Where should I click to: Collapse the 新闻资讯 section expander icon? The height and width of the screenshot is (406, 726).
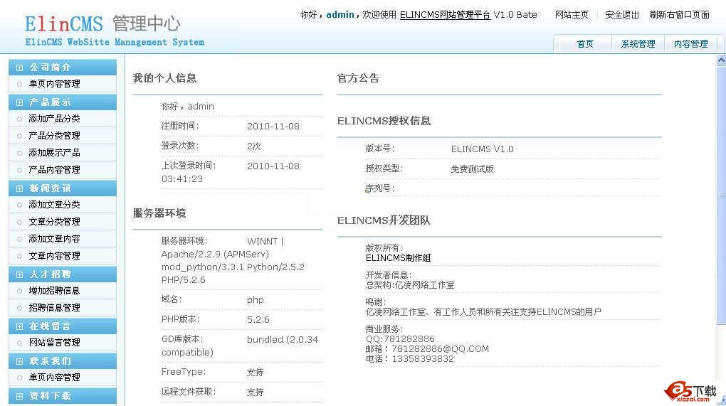point(19,188)
